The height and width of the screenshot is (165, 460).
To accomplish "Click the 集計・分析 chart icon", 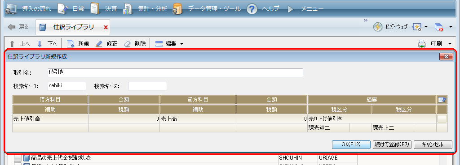I will coord(128,9).
